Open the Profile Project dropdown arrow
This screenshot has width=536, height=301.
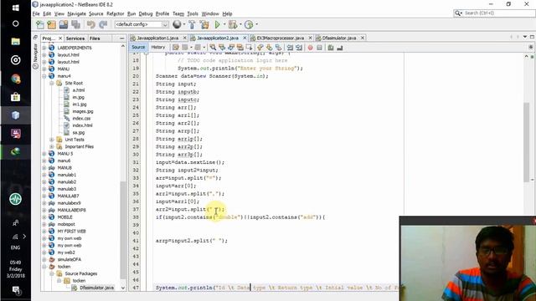[257, 24]
